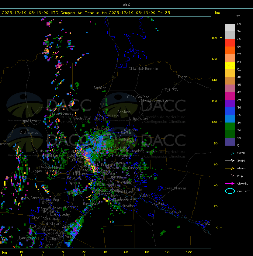Click the '50YD' legend label

(x=241, y=153)
